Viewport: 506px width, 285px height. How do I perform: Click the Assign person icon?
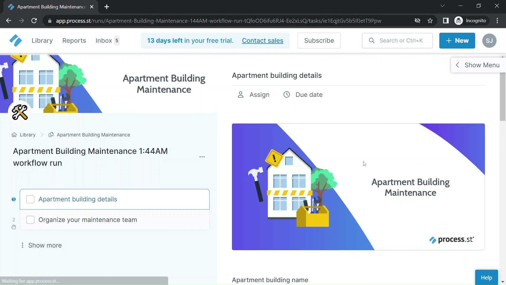coord(241,95)
